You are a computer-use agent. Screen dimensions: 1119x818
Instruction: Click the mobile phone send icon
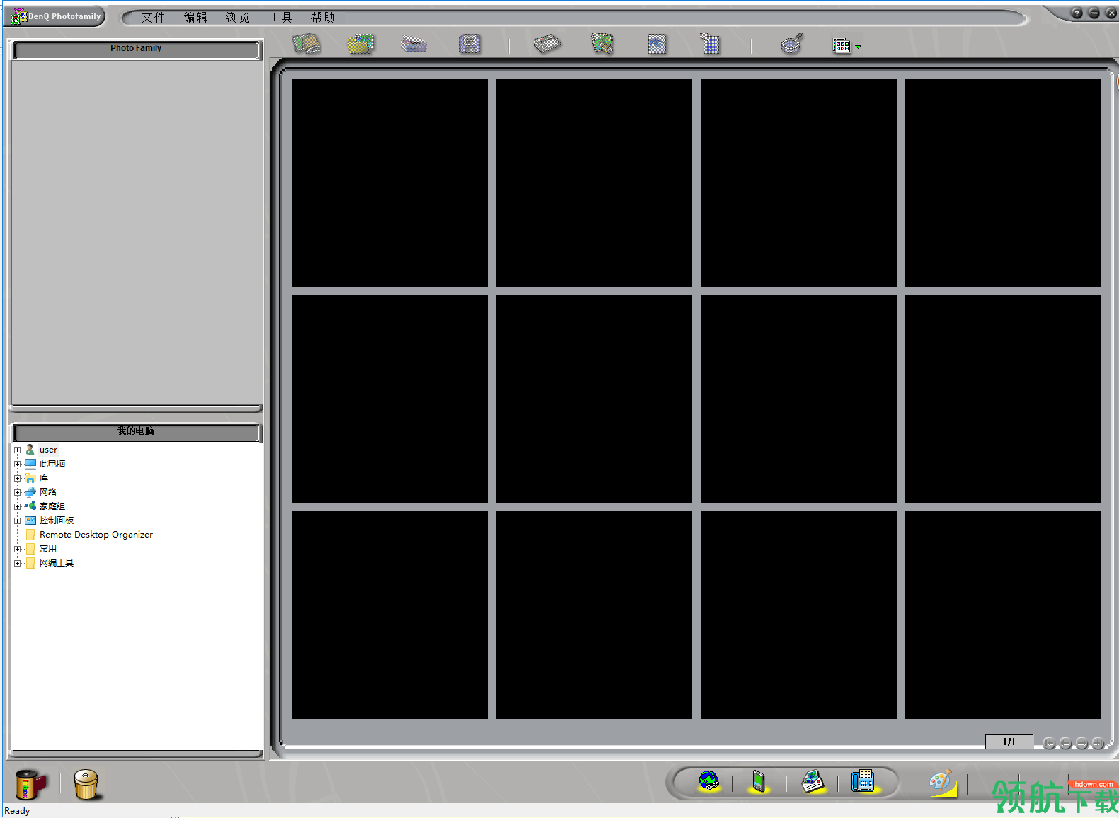point(759,782)
